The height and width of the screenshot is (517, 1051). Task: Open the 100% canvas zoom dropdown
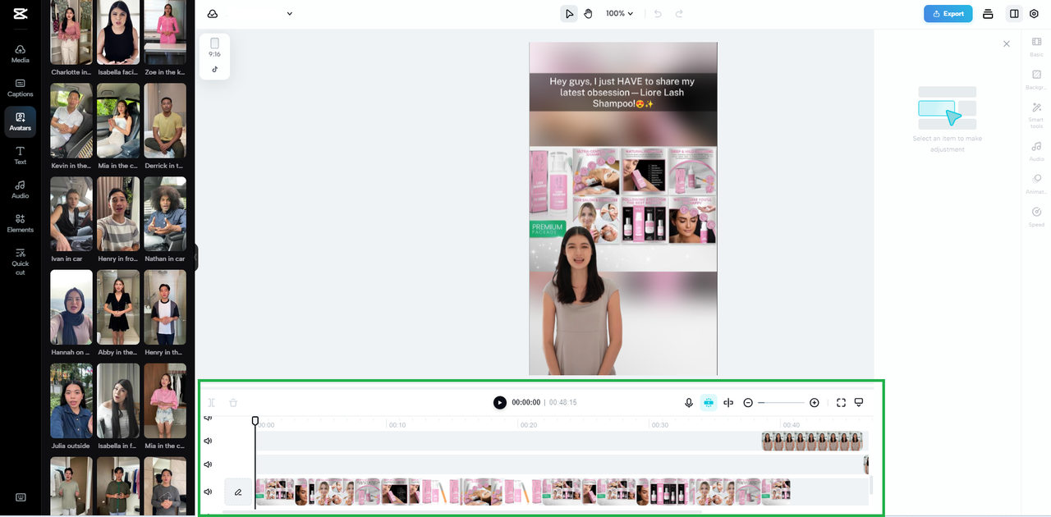coord(619,13)
